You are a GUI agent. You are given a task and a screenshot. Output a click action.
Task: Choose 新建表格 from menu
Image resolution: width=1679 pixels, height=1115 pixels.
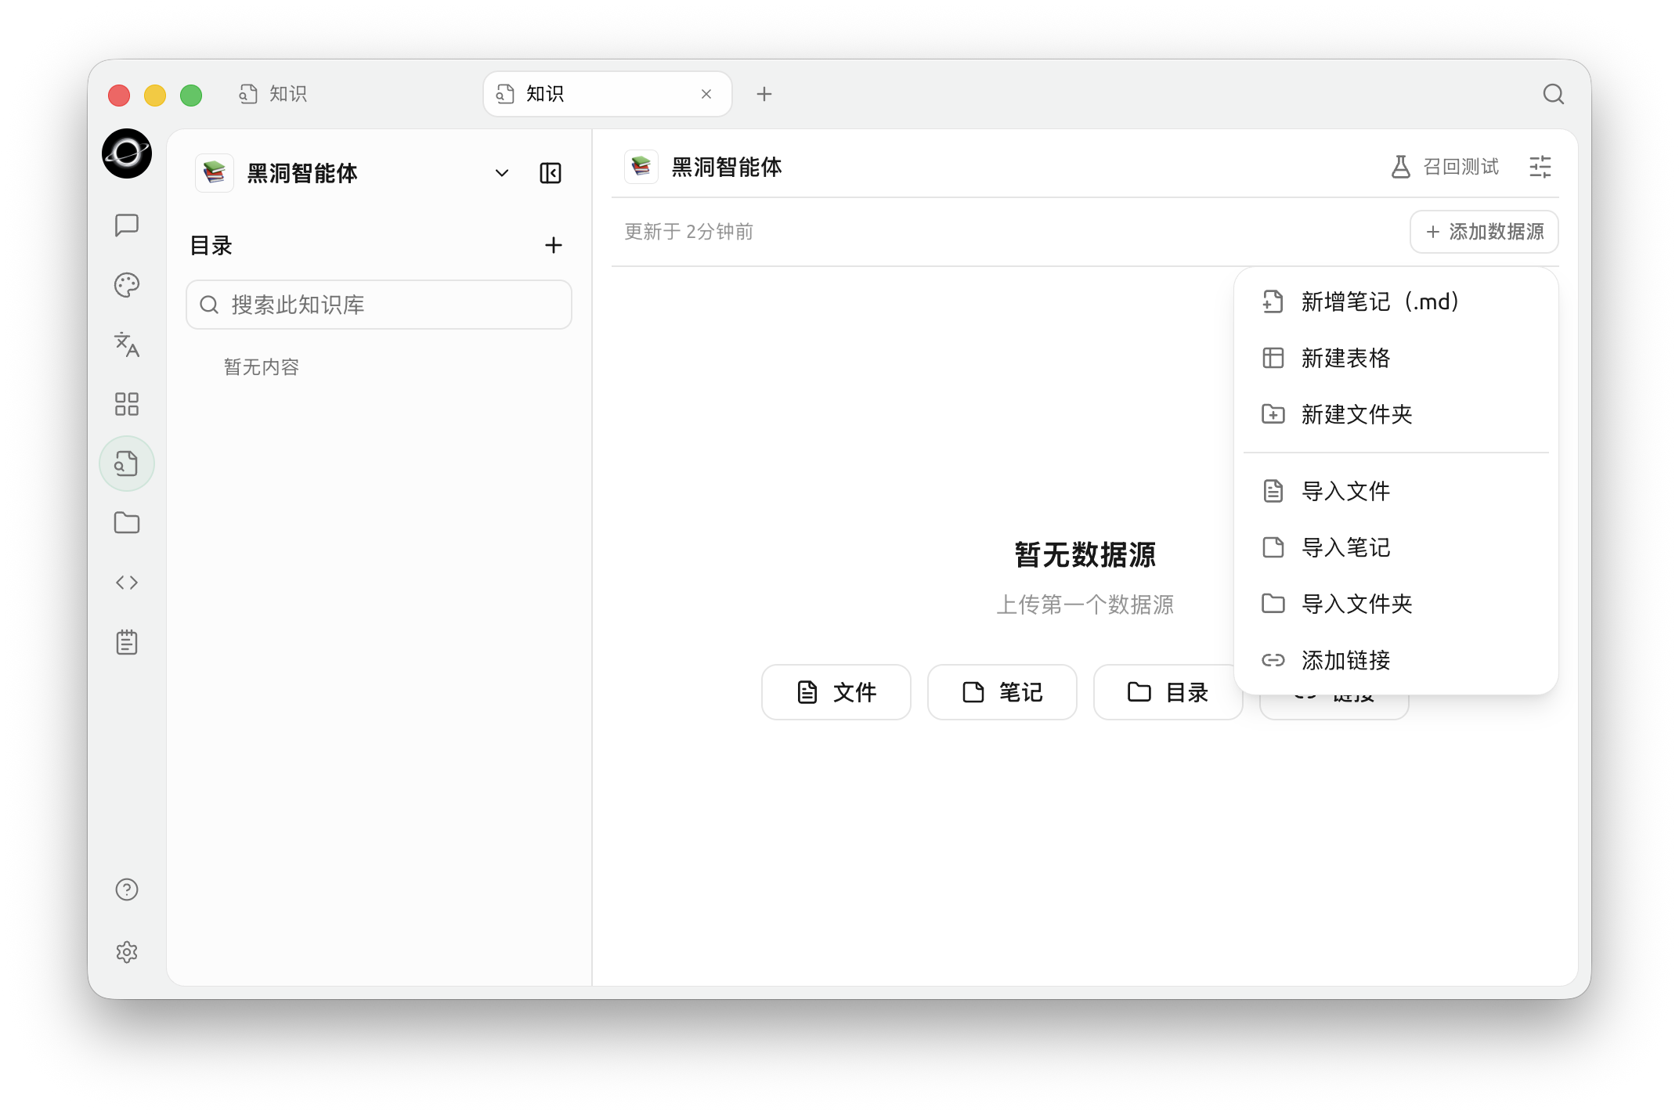click(x=1396, y=358)
